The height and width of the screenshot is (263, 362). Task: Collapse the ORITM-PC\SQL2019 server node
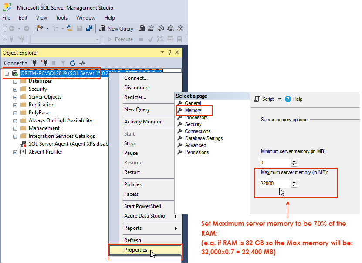(x=7, y=74)
